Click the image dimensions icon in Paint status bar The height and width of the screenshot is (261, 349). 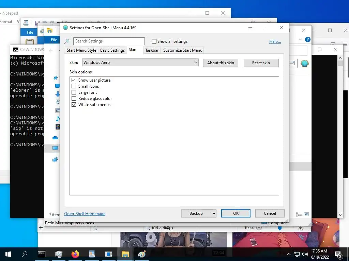coord(148,228)
